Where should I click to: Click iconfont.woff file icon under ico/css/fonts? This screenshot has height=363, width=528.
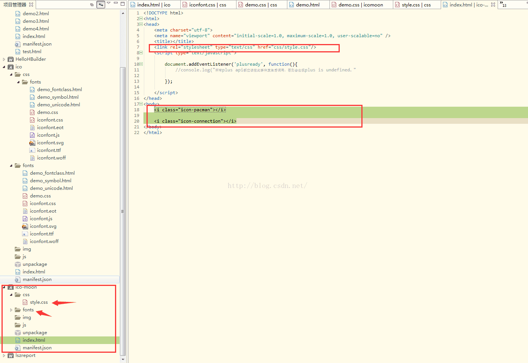pos(32,158)
